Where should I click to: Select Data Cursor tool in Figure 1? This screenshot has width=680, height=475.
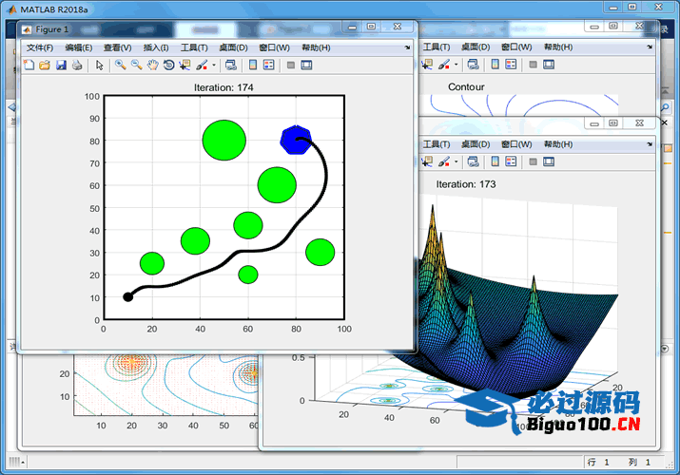coord(185,65)
